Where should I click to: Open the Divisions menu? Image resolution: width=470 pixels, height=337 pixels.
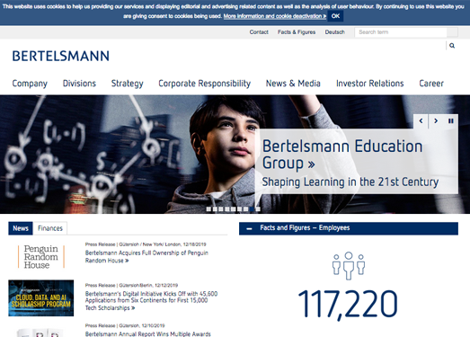79,84
